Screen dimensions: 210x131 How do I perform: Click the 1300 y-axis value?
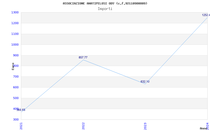[x=15, y=12]
